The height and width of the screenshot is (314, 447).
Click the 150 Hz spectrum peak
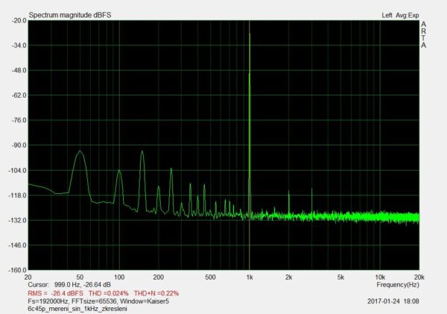coord(142,151)
